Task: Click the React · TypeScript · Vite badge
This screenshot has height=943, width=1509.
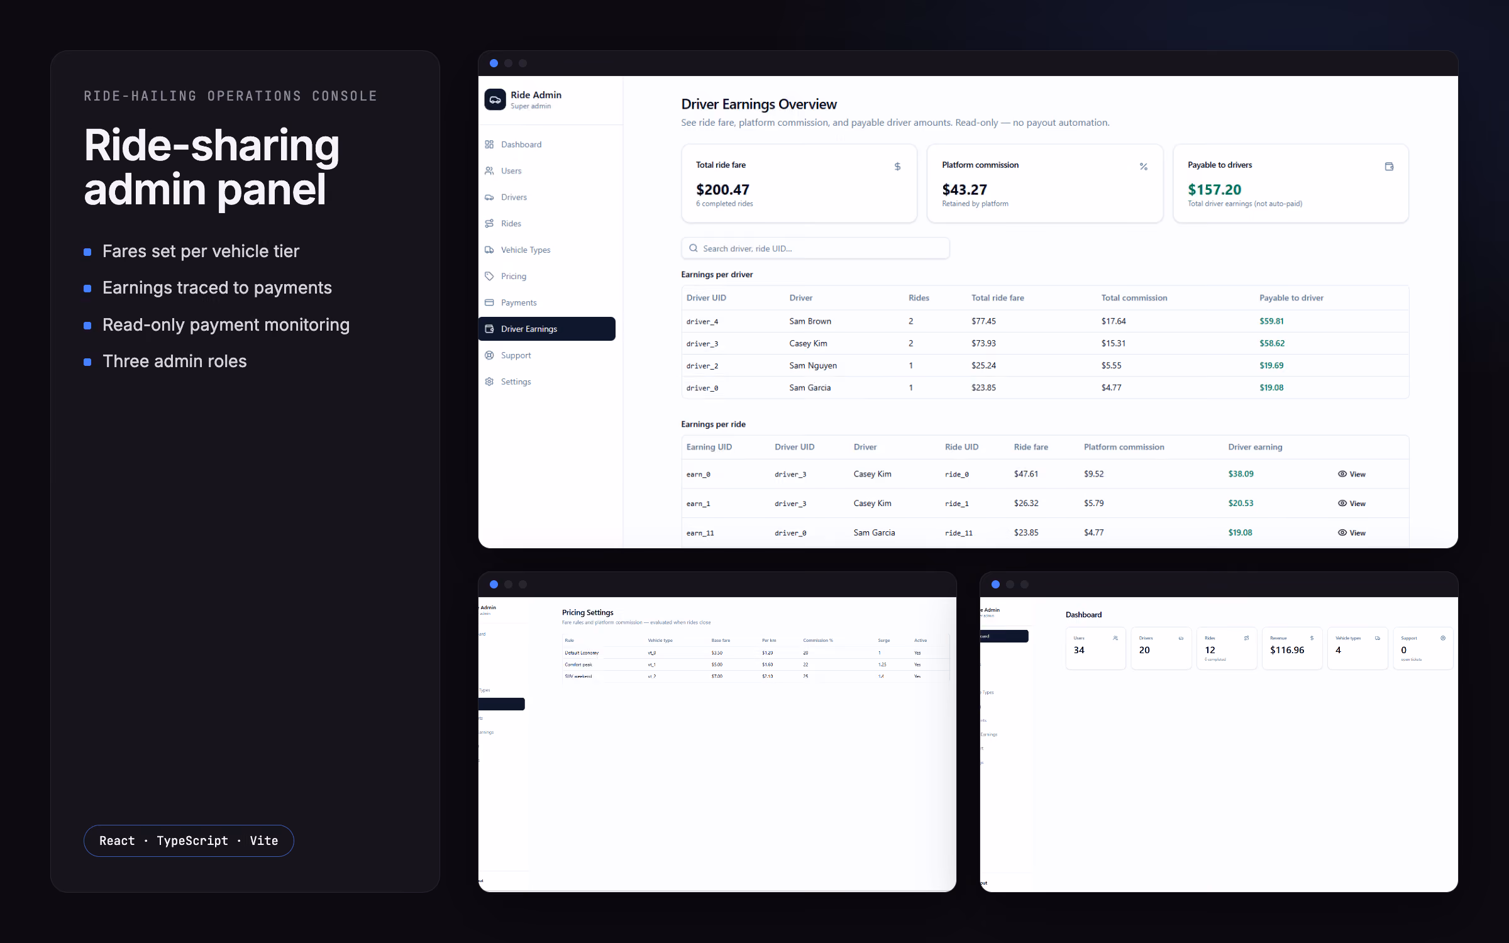Action: pos(189,841)
